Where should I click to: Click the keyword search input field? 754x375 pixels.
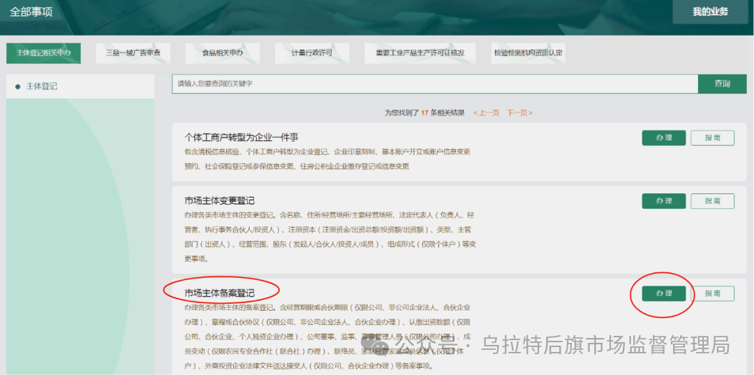click(x=435, y=84)
